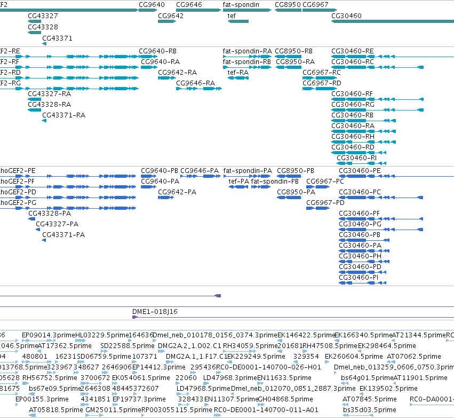This screenshot has height=418, width=454.
Task: Click protein CG30460-PC
Action: [360, 192]
